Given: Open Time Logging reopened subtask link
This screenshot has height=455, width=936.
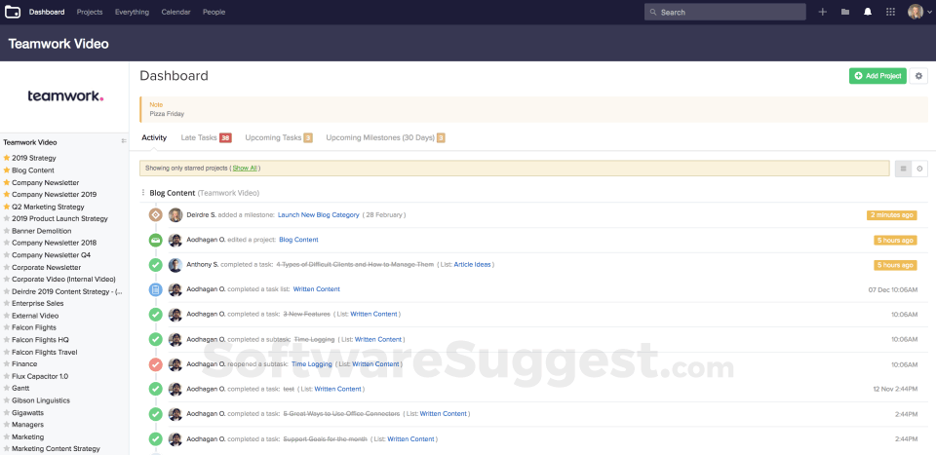Looking at the screenshot, I should pyautogui.click(x=312, y=363).
